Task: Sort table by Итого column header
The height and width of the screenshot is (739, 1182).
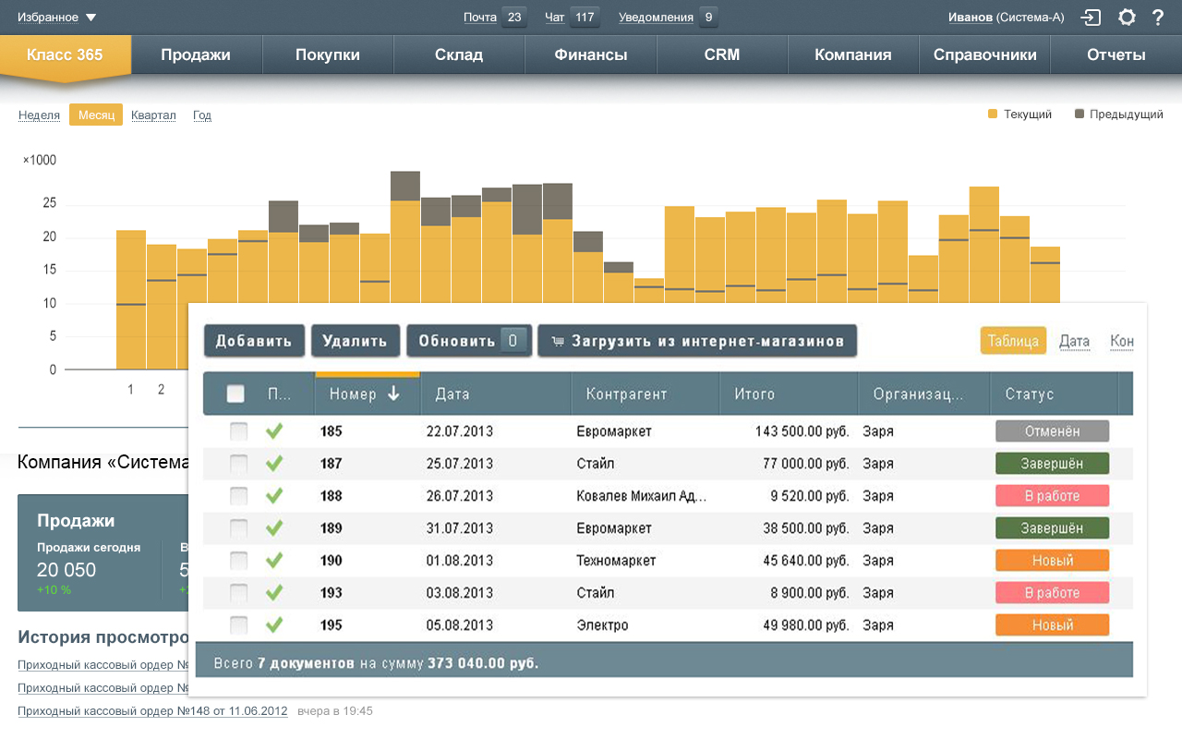Action: pyautogui.click(x=789, y=394)
